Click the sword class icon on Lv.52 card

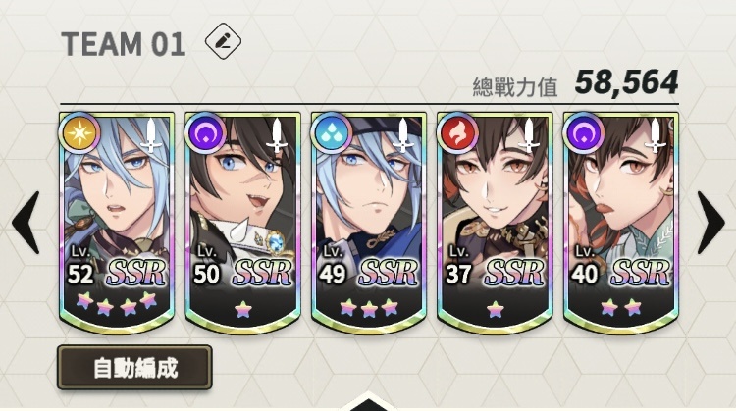point(151,135)
